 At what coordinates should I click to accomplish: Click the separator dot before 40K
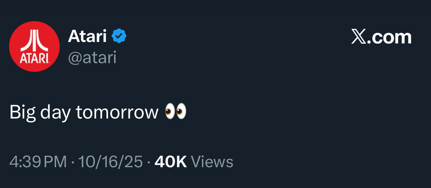(149, 162)
